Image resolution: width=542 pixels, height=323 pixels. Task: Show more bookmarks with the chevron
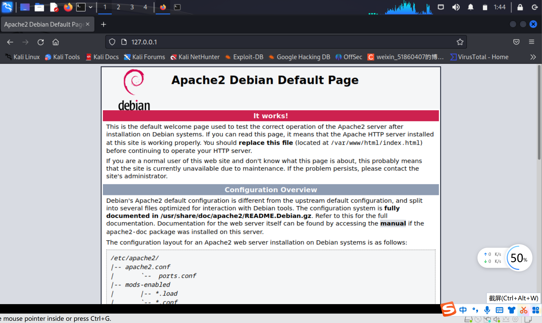click(x=533, y=57)
